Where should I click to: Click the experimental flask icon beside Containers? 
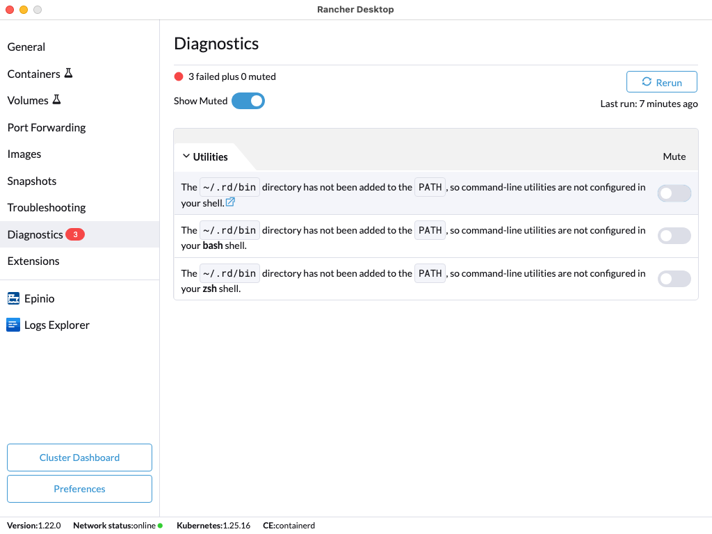tap(68, 73)
